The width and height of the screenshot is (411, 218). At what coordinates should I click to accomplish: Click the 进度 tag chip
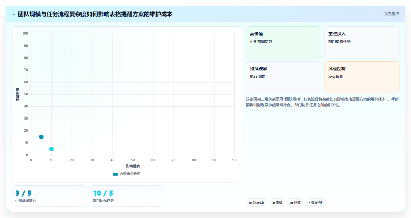tap(295, 203)
